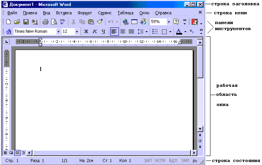Insert a table using grid icon

point(134,22)
